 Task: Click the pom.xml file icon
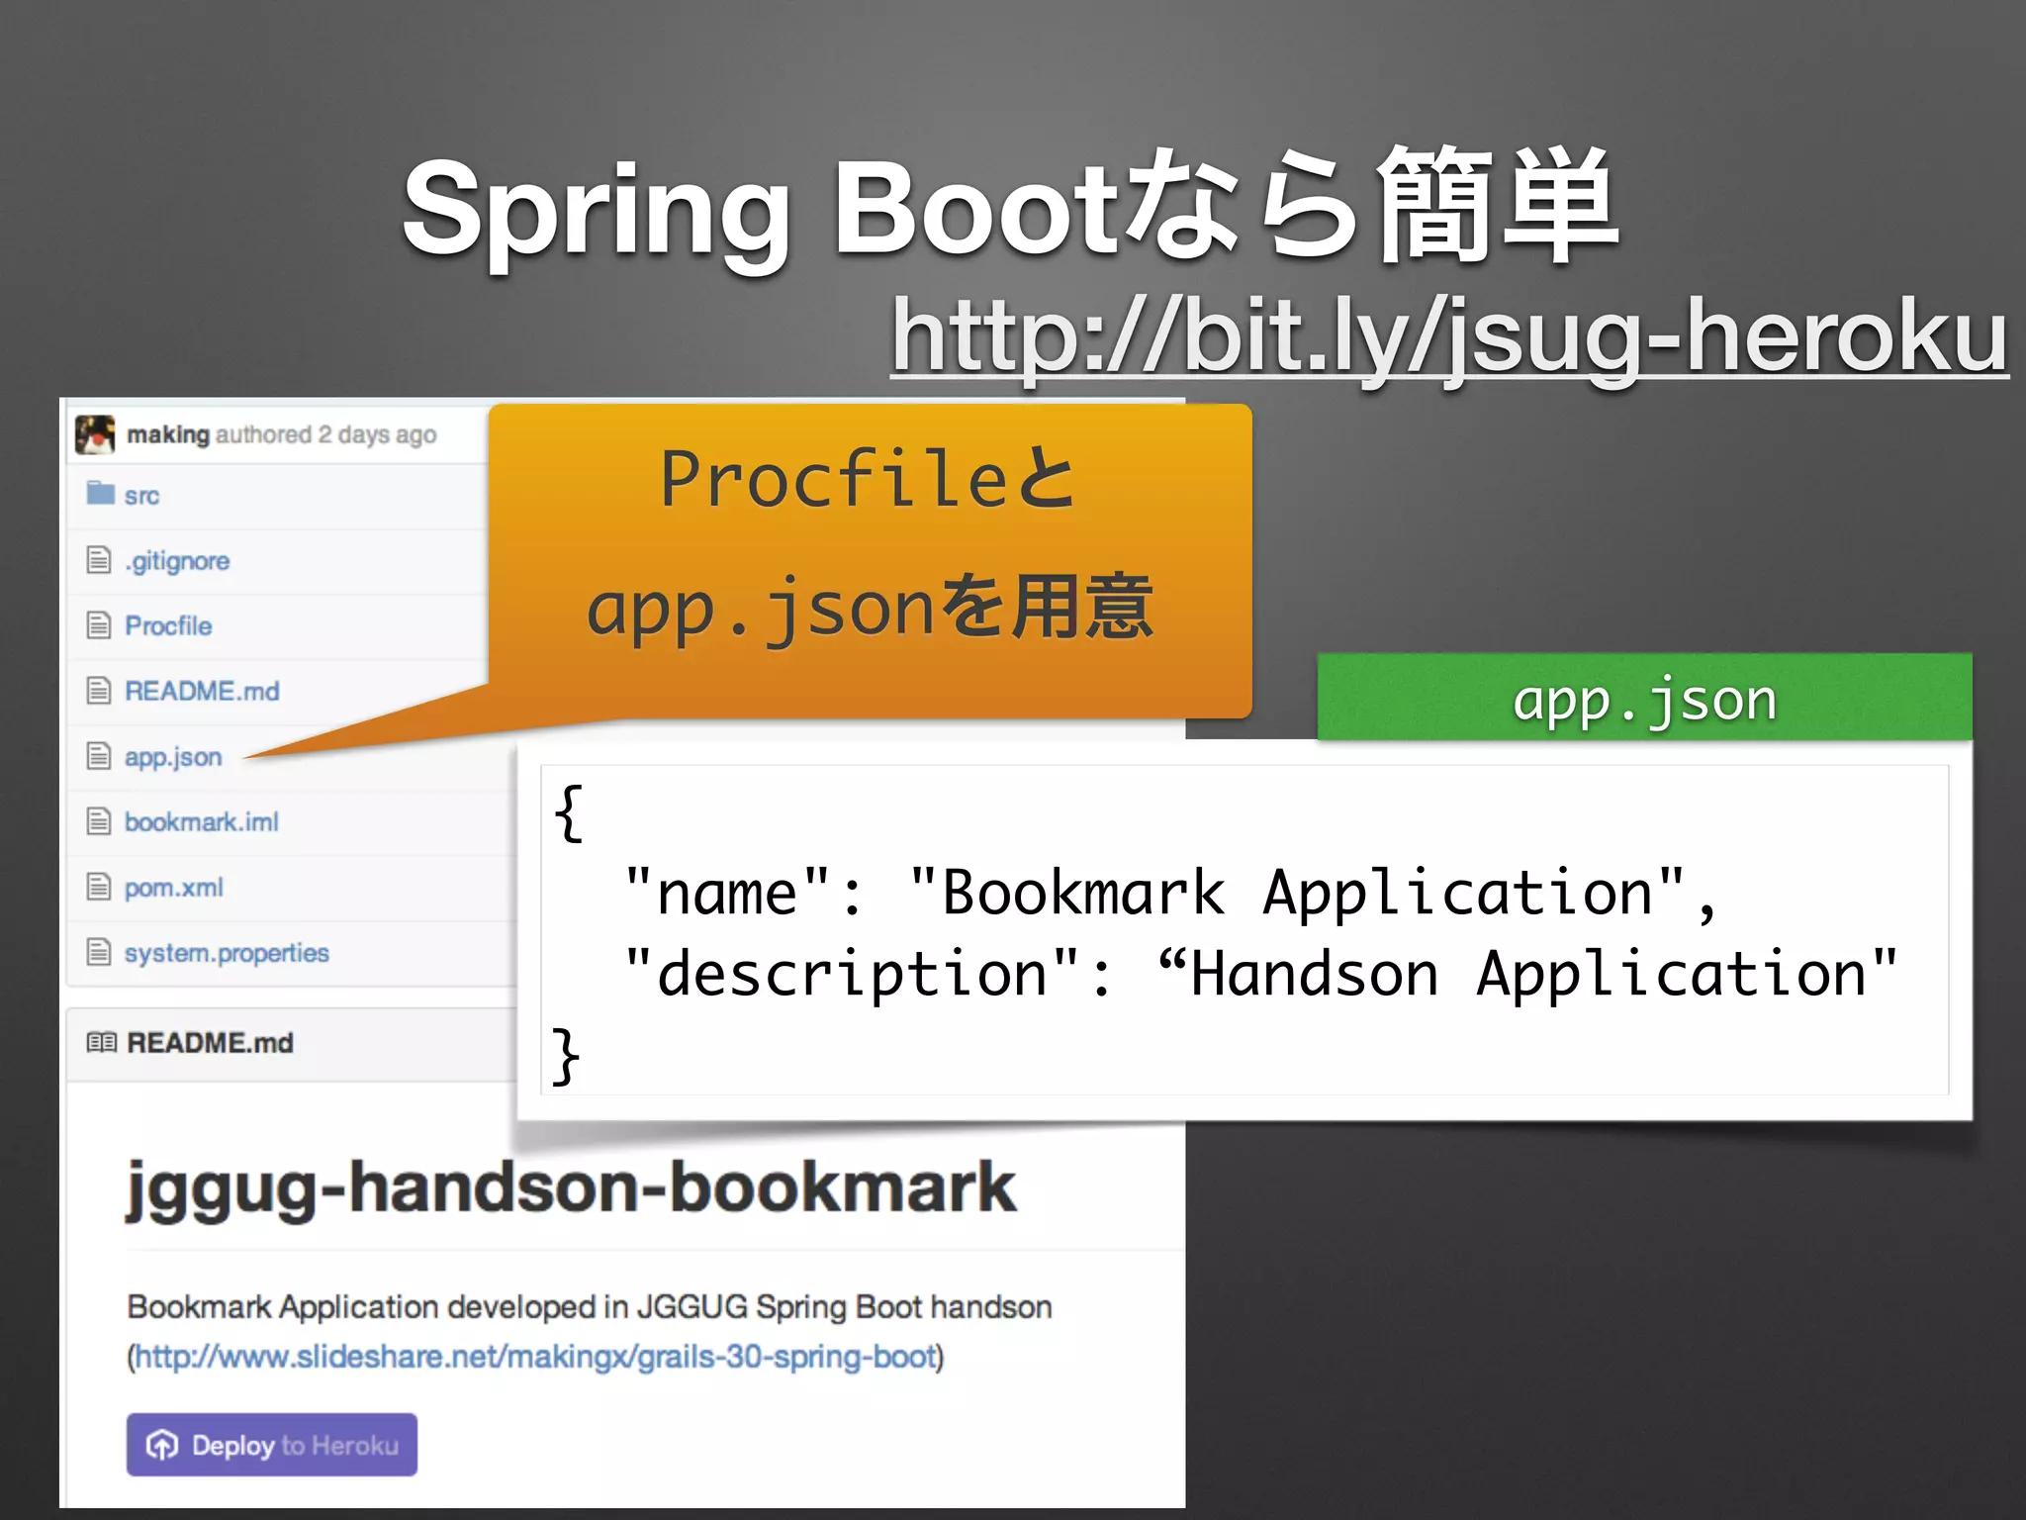pyautogui.click(x=99, y=887)
